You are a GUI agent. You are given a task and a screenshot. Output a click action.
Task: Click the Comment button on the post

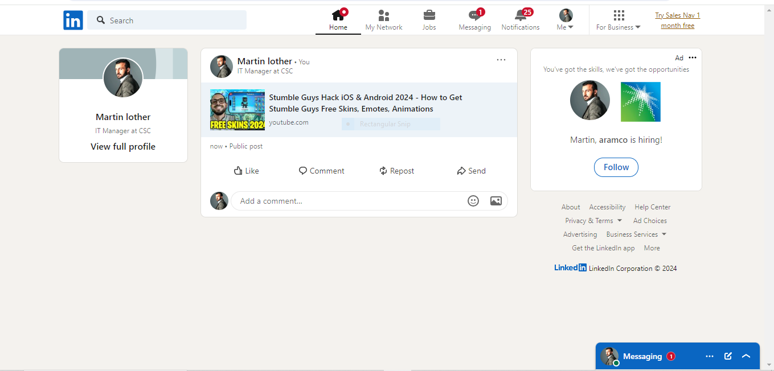click(322, 171)
